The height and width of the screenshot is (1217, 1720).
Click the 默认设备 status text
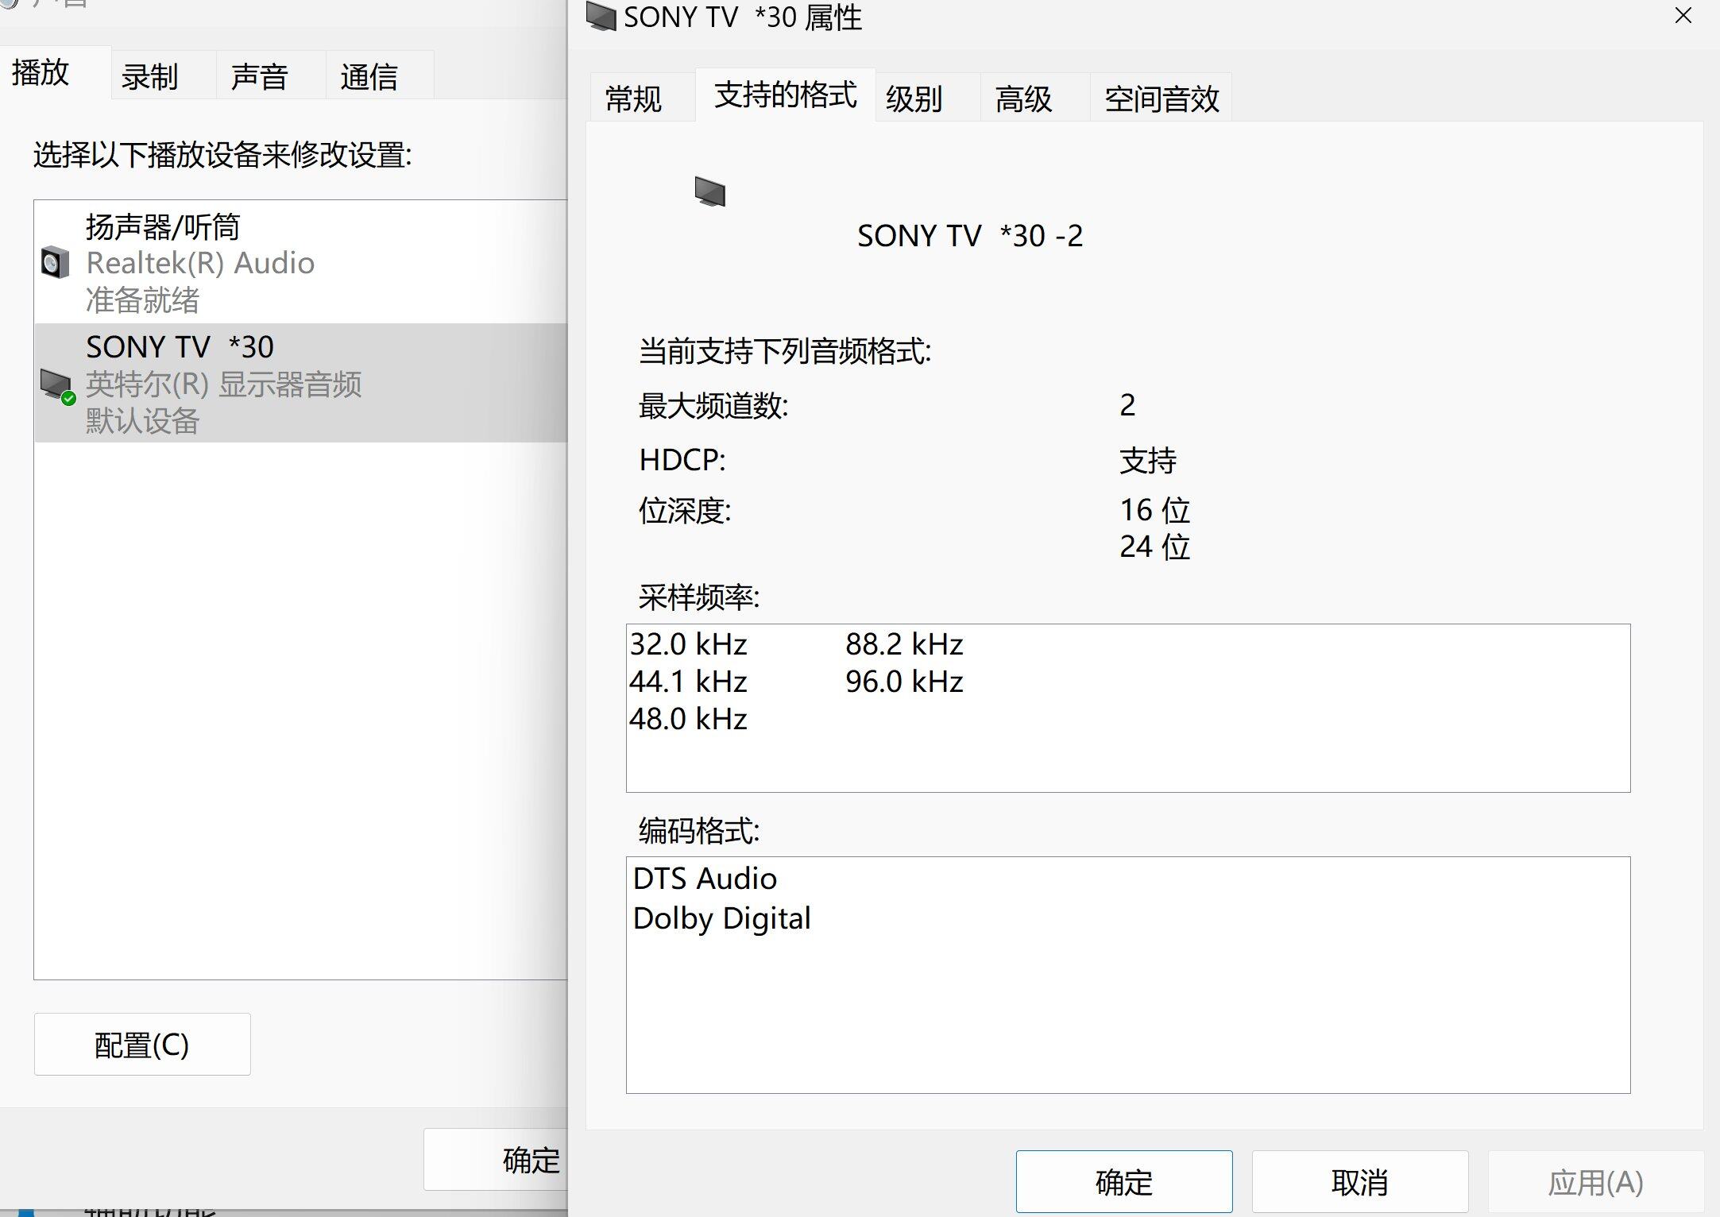click(x=143, y=421)
